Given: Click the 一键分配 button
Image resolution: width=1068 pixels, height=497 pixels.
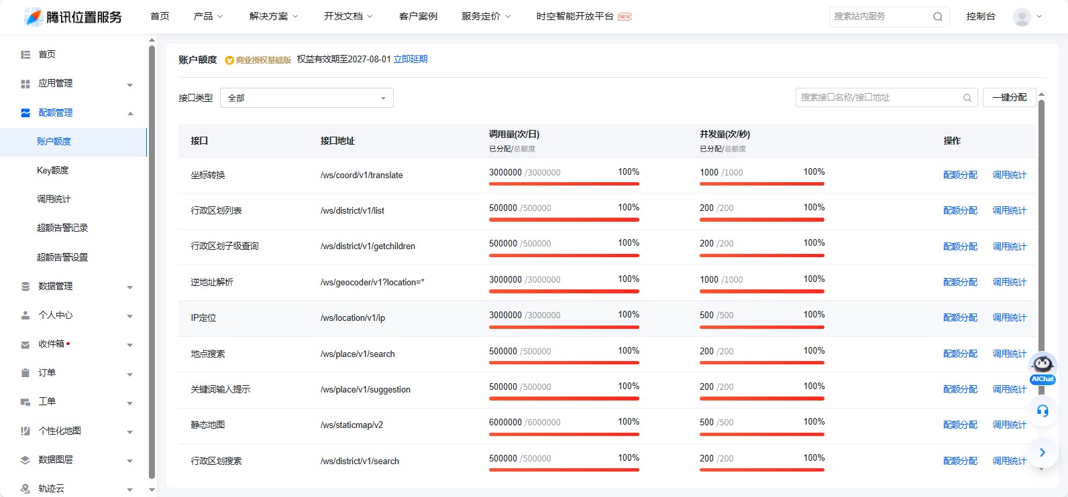Looking at the screenshot, I should click(1009, 98).
